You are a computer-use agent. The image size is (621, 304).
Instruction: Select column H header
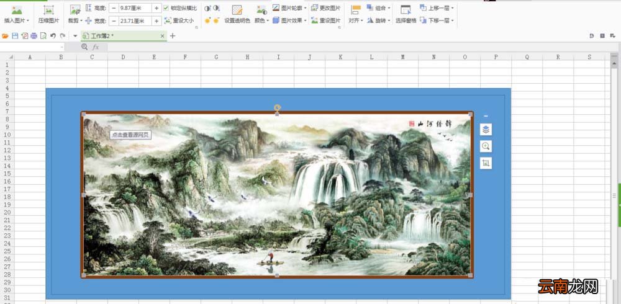247,57
